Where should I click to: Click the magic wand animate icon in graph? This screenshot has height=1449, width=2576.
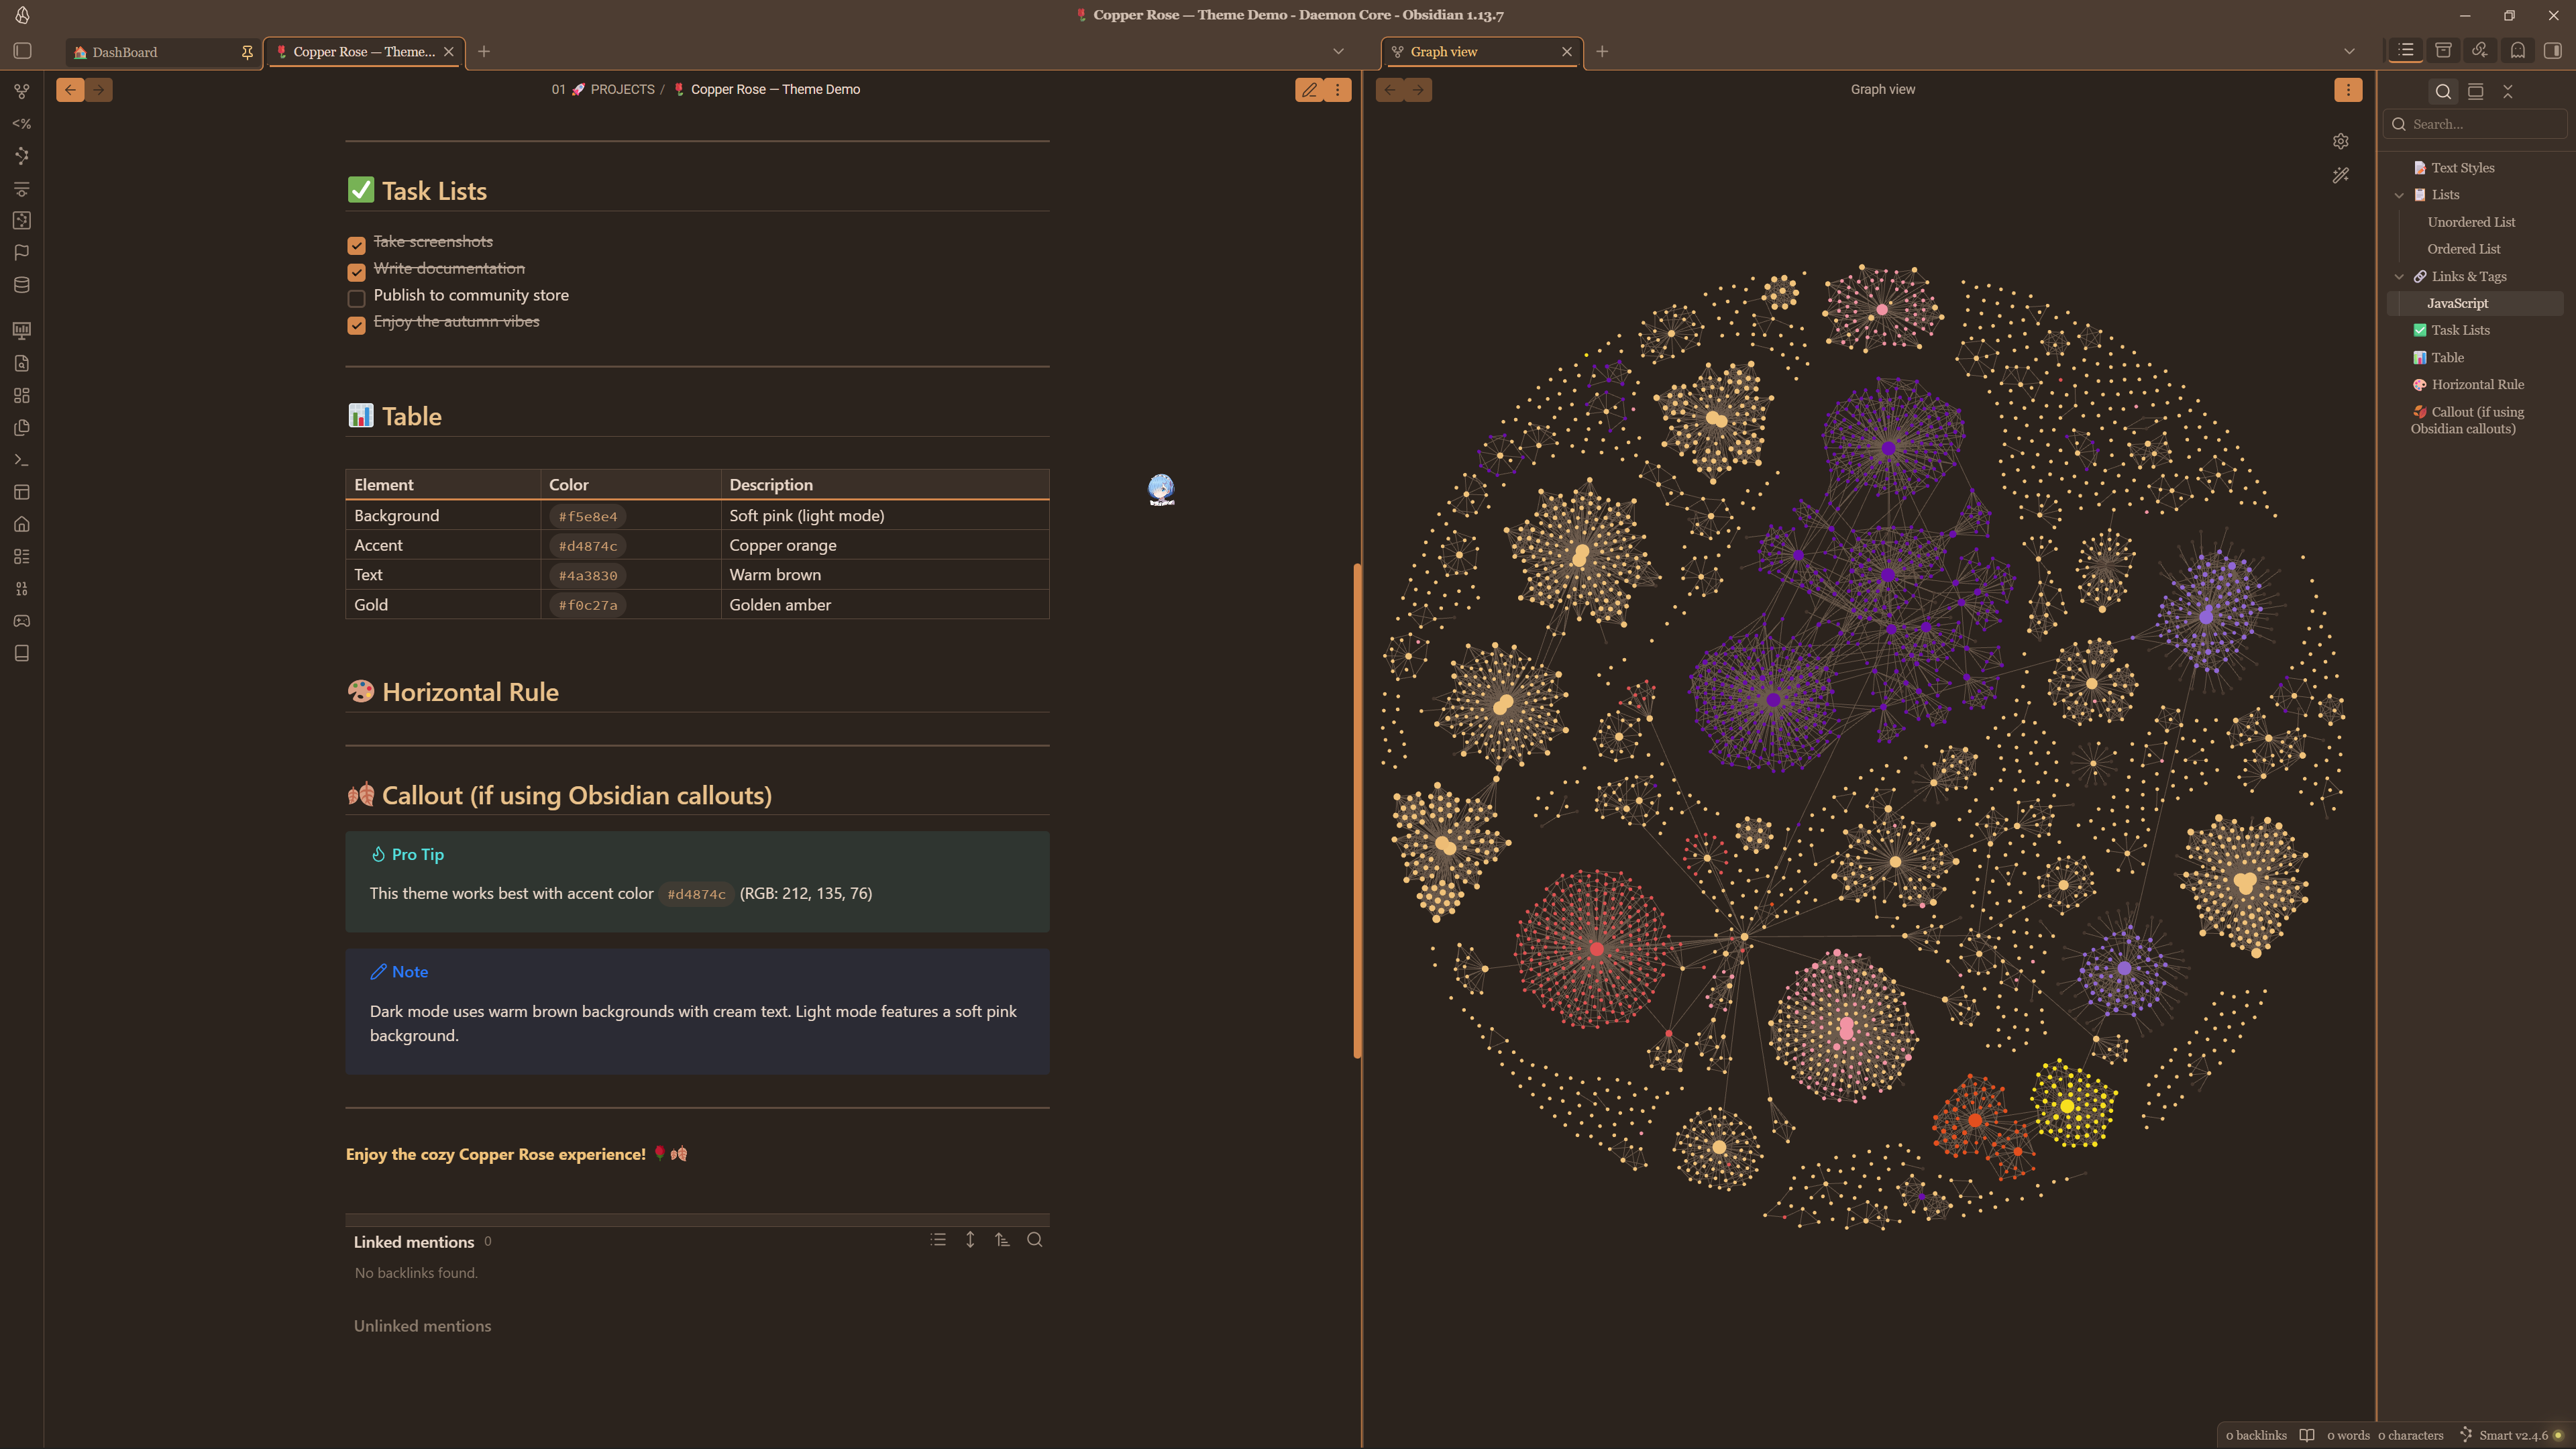tap(2341, 175)
